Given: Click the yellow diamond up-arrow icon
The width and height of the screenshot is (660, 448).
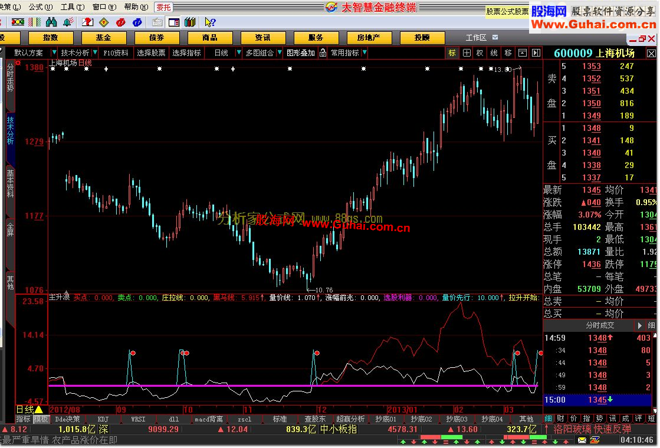Looking at the screenshot, I should (104, 22).
